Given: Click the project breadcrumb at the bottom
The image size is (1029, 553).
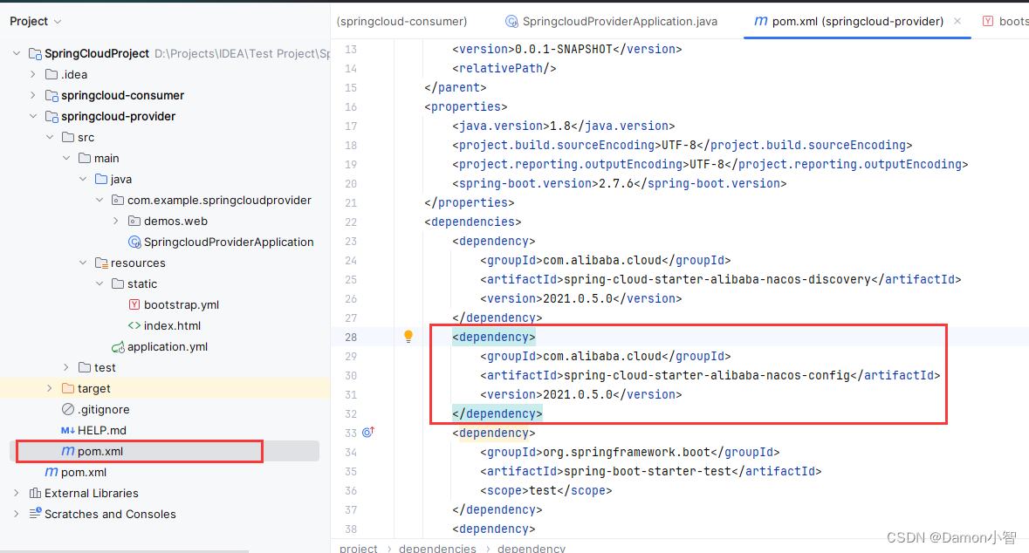Looking at the screenshot, I should [358, 548].
